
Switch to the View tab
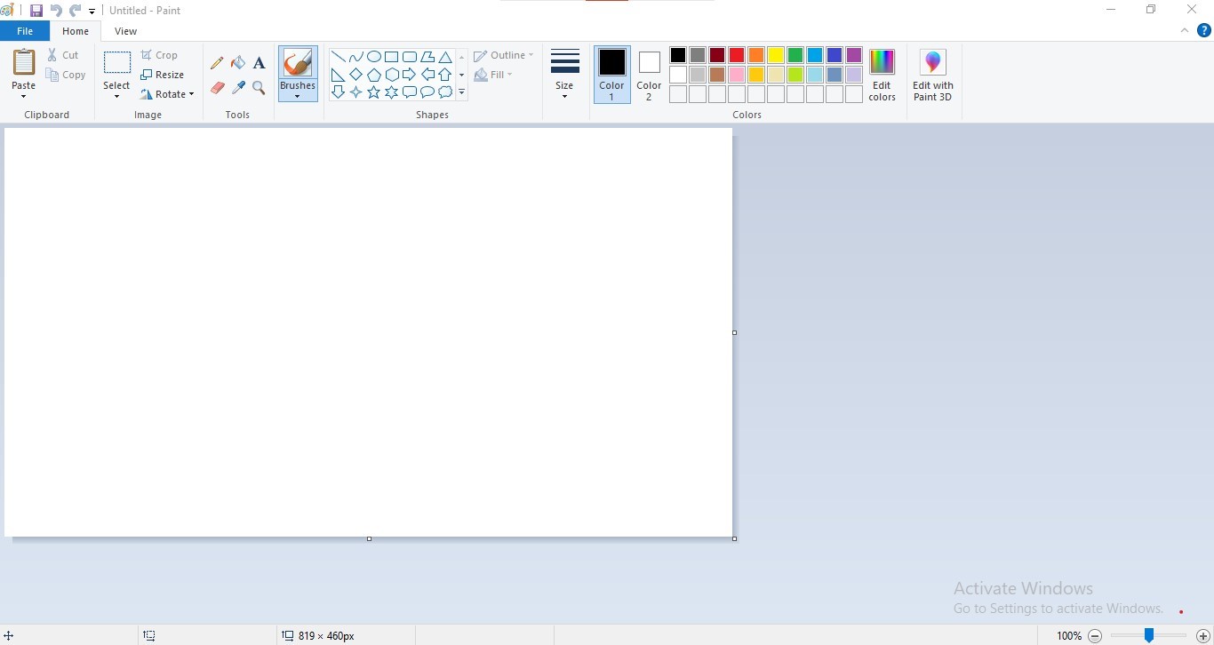pyautogui.click(x=125, y=31)
